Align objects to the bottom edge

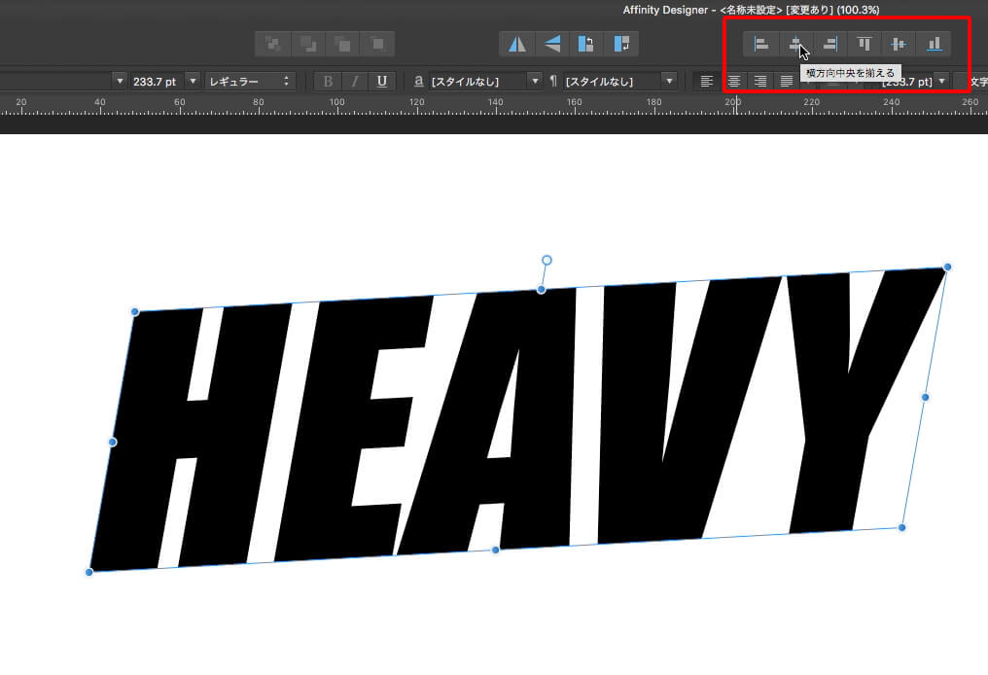pyautogui.click(x=934, y=44)
